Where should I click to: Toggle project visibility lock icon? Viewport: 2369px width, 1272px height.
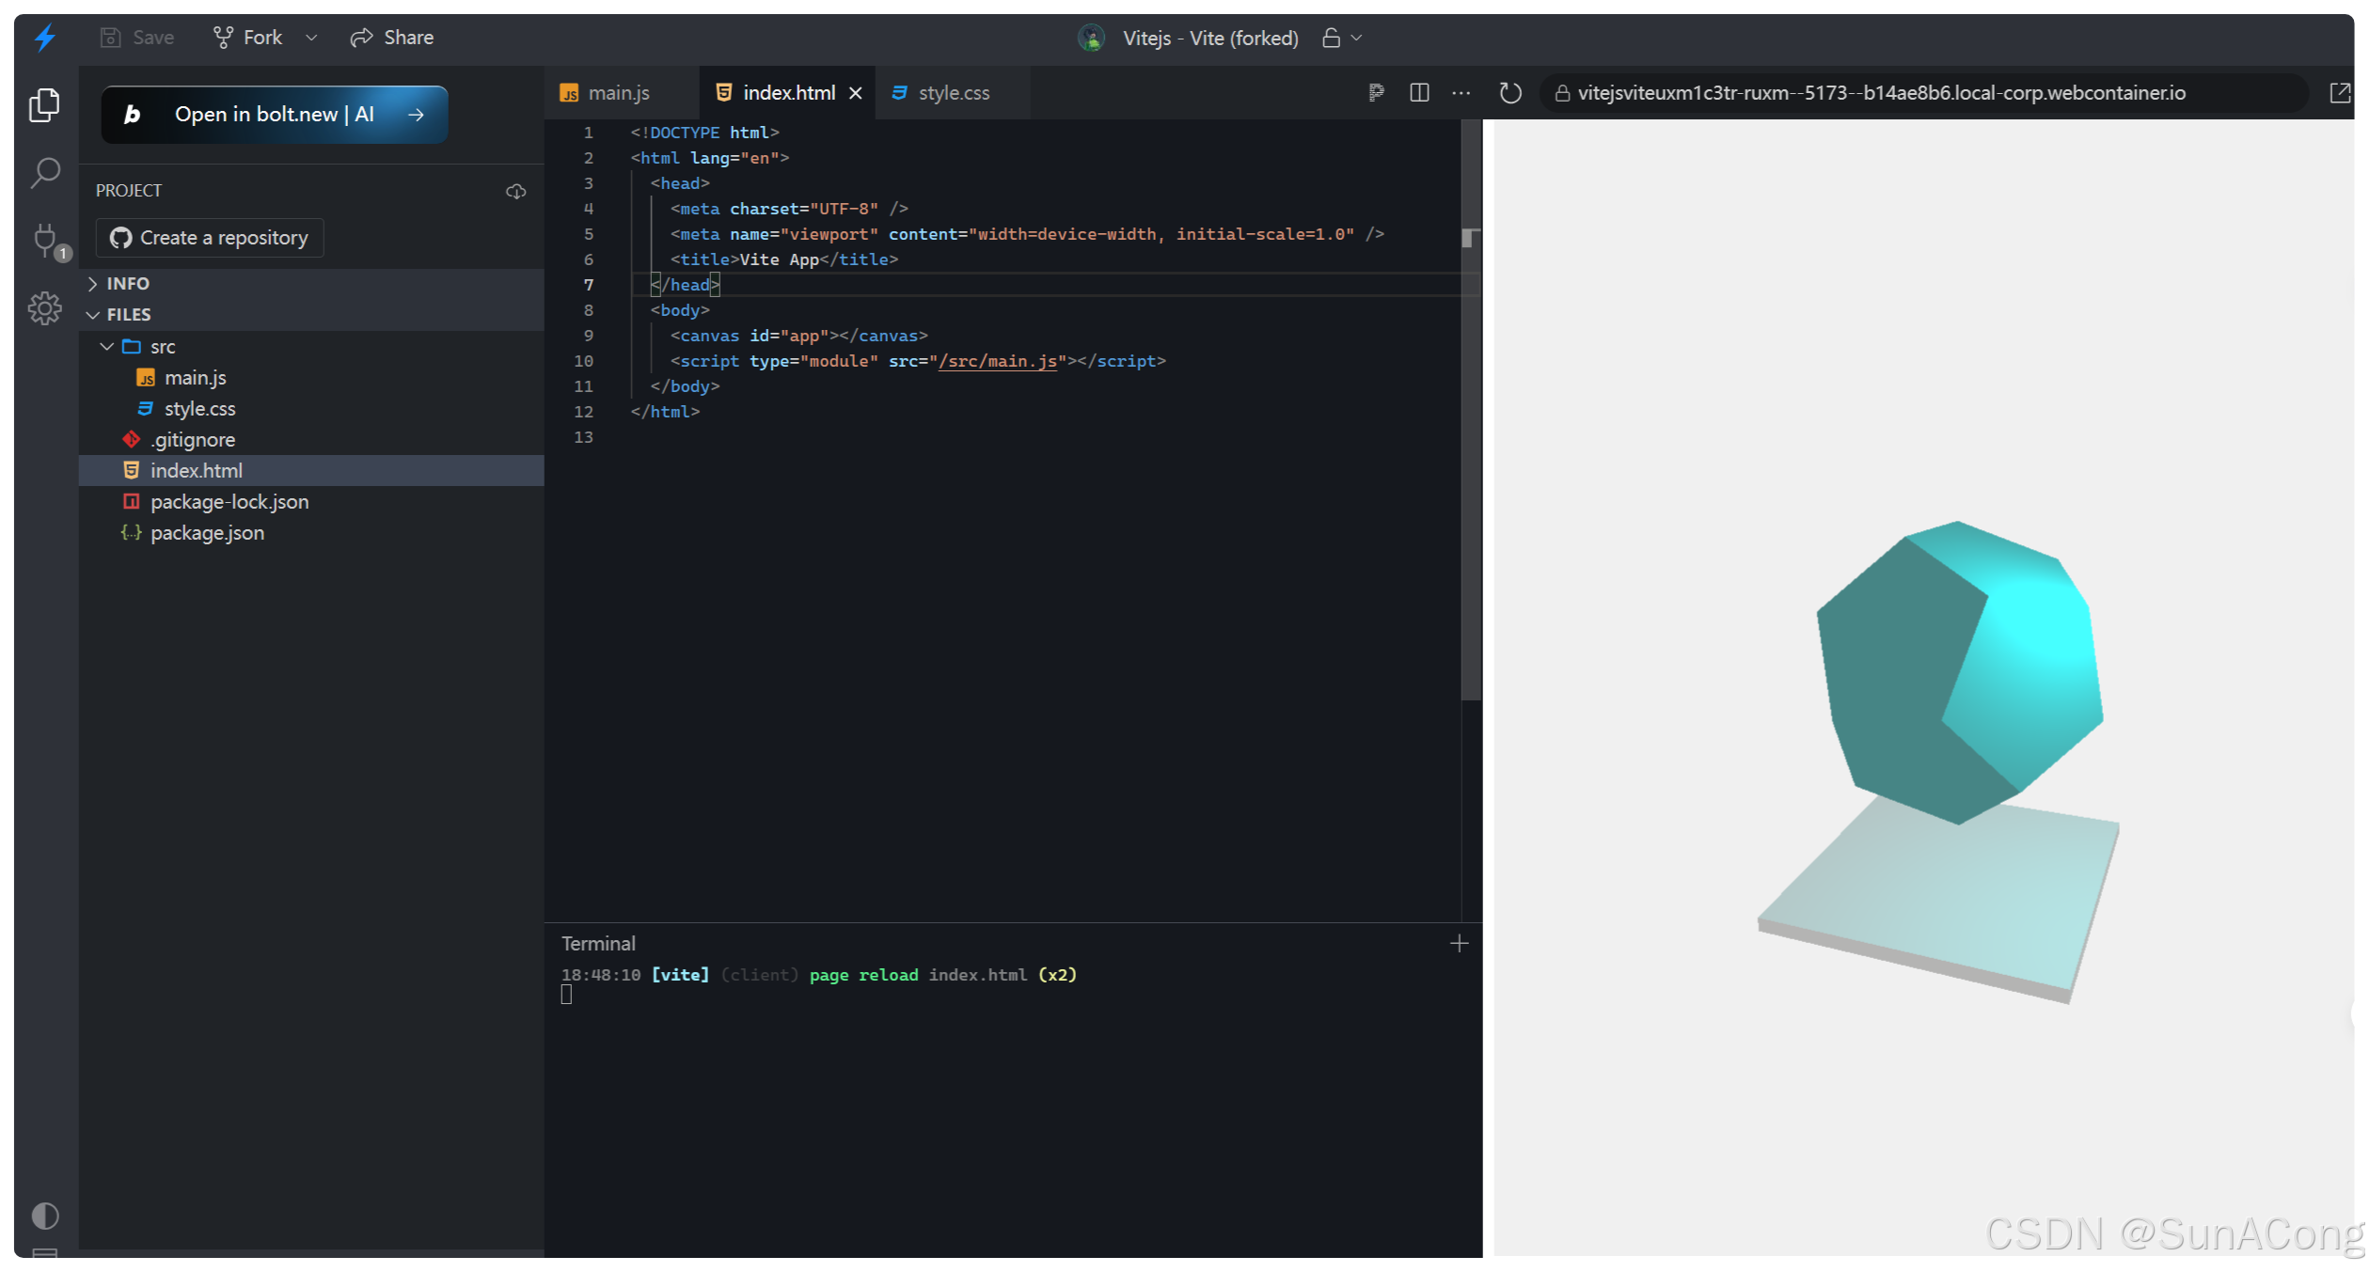[1331, 38]
